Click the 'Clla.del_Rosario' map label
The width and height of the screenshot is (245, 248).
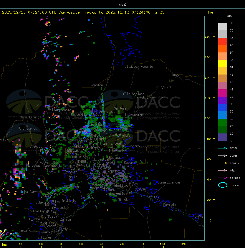(x=139, y=67)
